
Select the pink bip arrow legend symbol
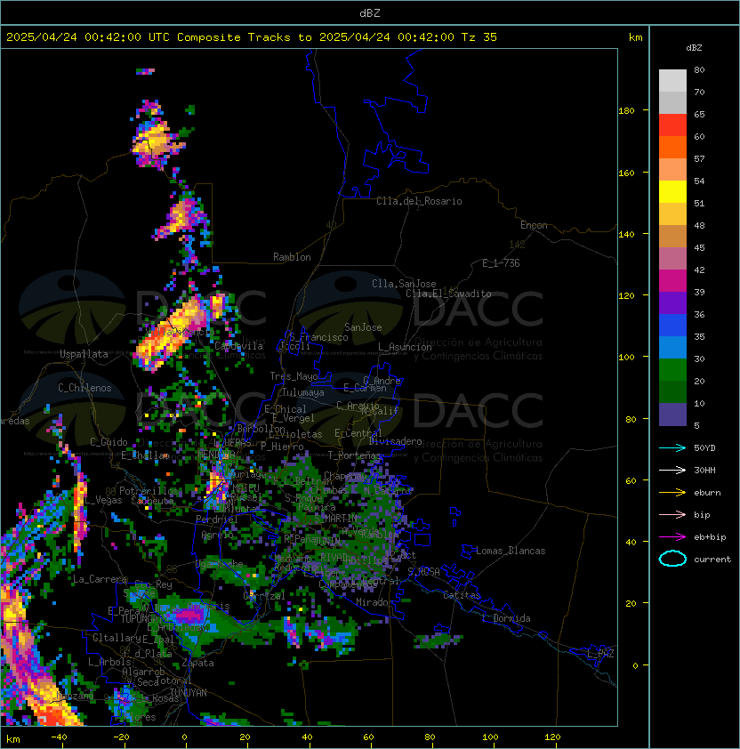pyautogui.click(x=672, y=514)
